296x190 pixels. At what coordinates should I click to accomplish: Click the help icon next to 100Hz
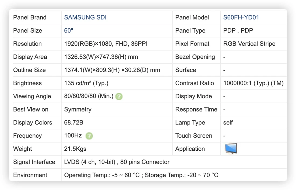89,136
